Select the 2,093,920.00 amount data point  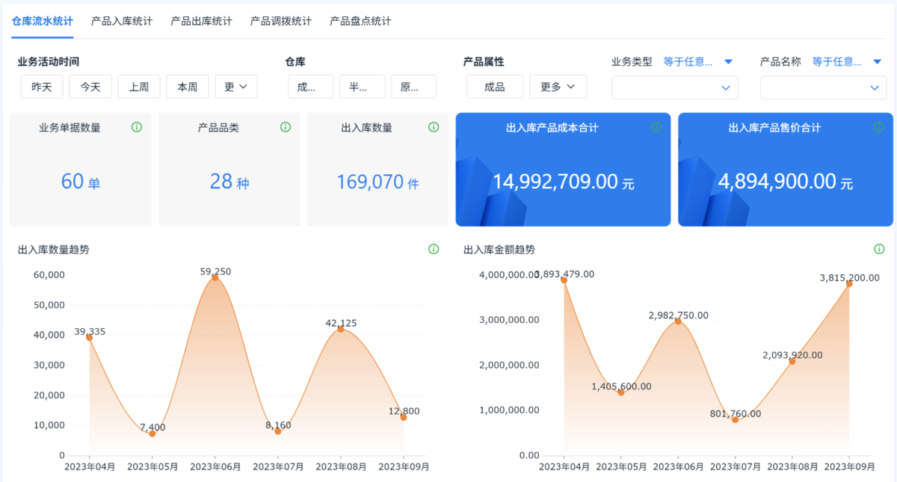pyautogui.click(x=792, y=361)
